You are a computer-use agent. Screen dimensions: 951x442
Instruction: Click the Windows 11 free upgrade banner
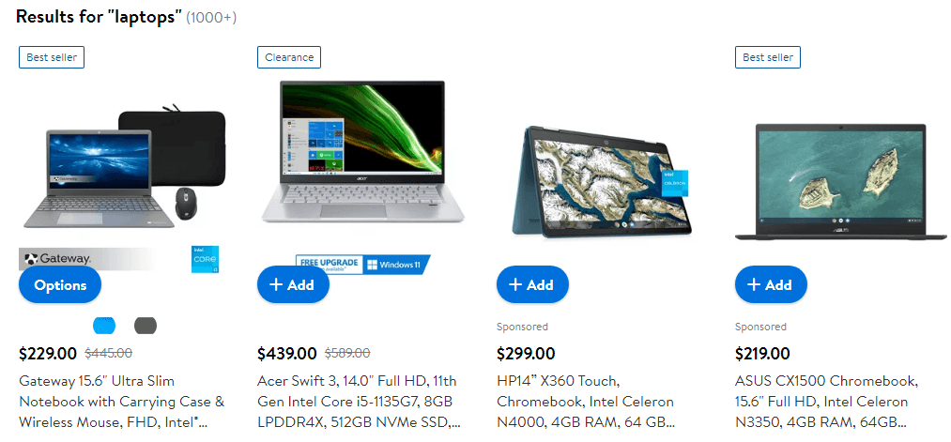(x=362, y=265)
